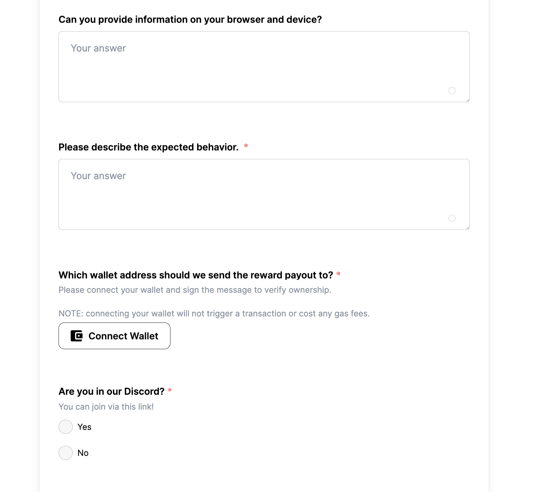Click red asterisk beside the Discord question
The width and height of the screenshot is (537, 492).
pos(170,390)
